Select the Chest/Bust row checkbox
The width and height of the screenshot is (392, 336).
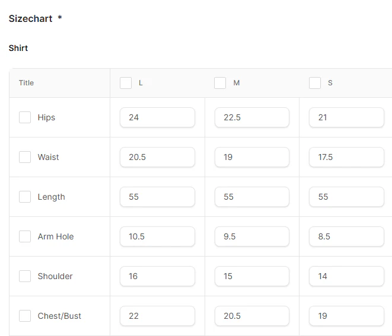[x=25, y=316]
